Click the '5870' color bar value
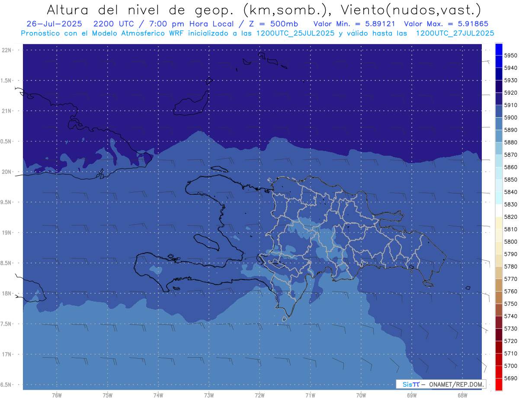The image size is (519, 401). pos(510,154)
